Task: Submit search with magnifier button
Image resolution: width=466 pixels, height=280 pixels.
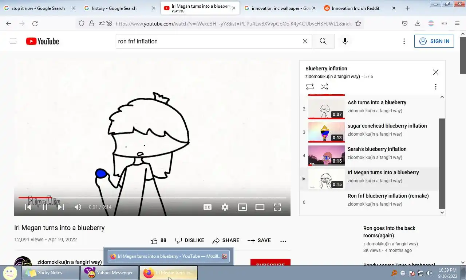Action: click(x=323, y=41)
